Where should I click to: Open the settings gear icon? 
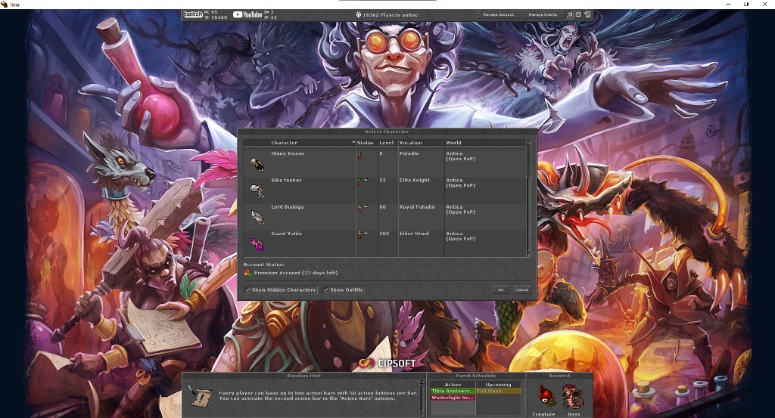tap(579, 14)
